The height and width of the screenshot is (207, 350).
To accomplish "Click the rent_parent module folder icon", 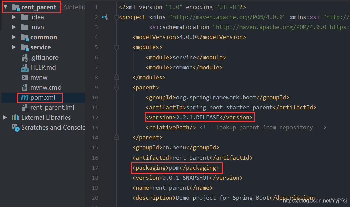I will tap(16, 8).
